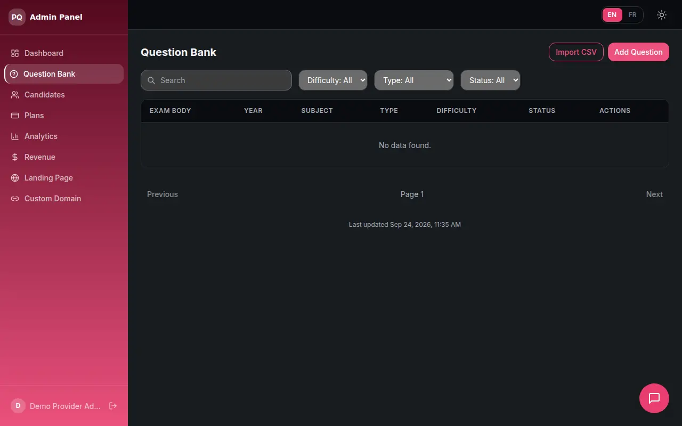Click the Plans card icon
This screenshot has height=426, width=682.
(15, 116)
